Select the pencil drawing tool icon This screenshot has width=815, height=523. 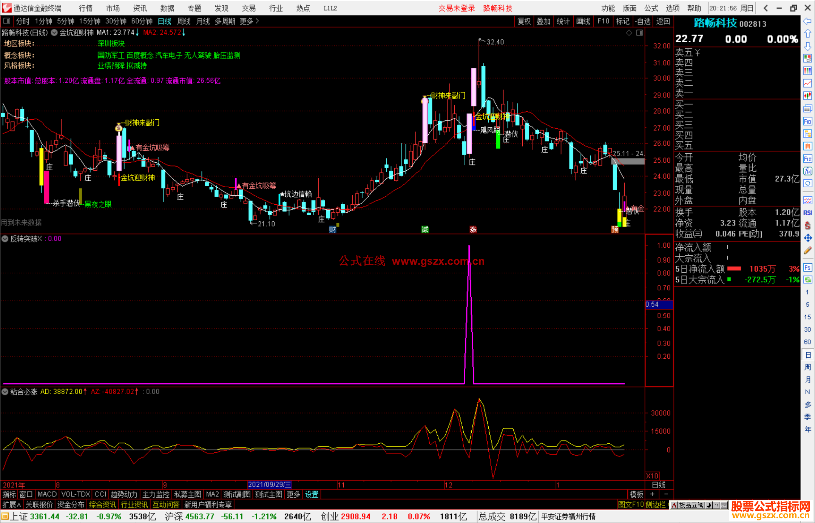point(807,250)
